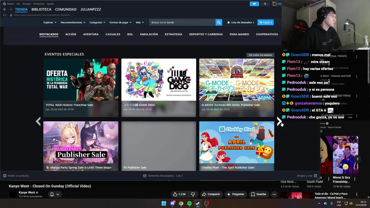Open the Carro 3 shopping cart
Viewport: 370px width, 208px height.
(265, 22)
